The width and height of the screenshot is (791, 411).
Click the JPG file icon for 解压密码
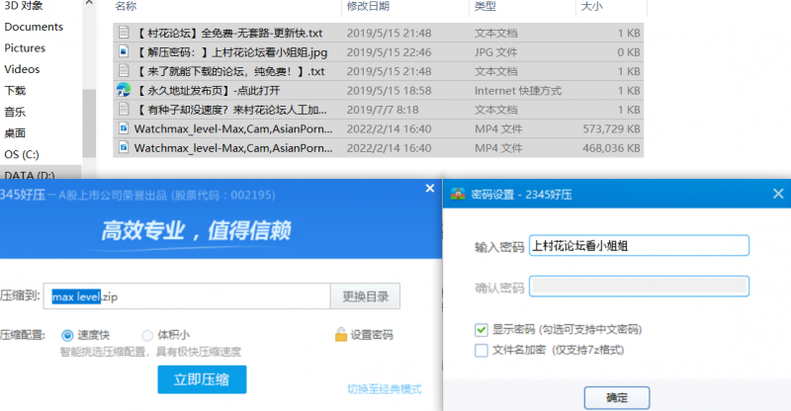tap(124, 52)
